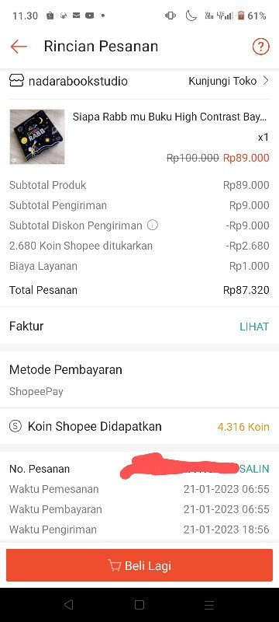Select the Metode Pembayaran section
Screen dimensions: 279x622
coord(139,380)
